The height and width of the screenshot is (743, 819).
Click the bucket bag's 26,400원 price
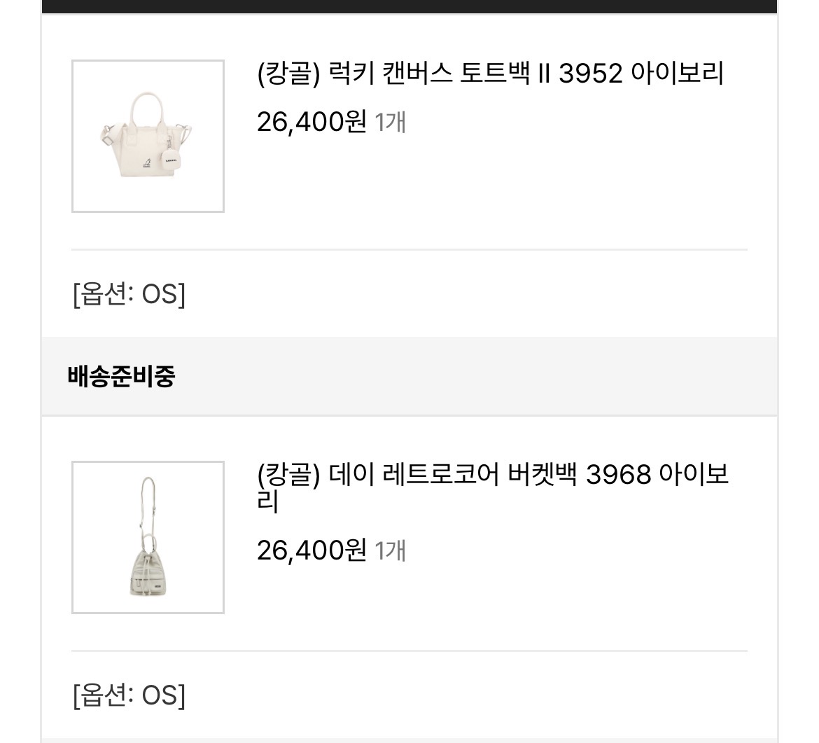(311, 550)
